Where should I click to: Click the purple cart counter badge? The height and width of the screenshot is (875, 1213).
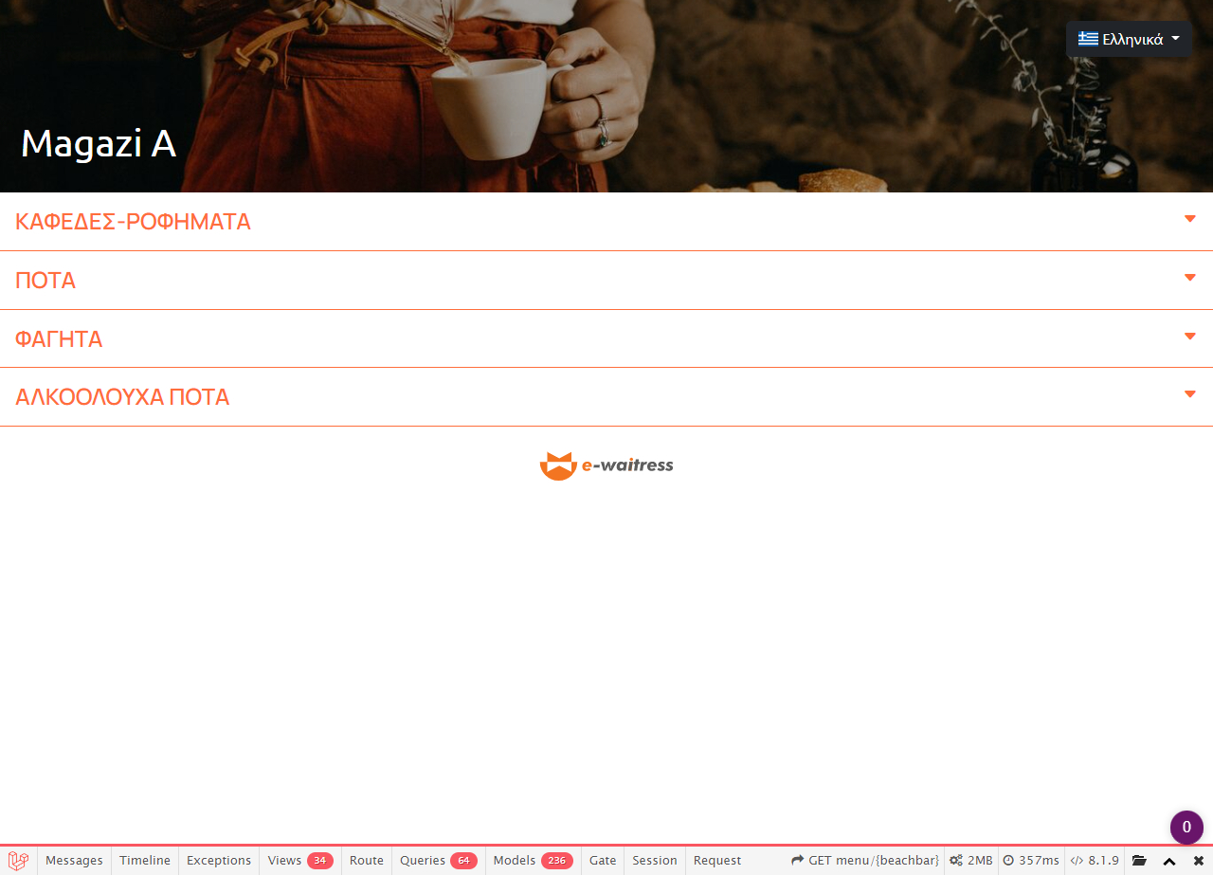point(1186,827)
